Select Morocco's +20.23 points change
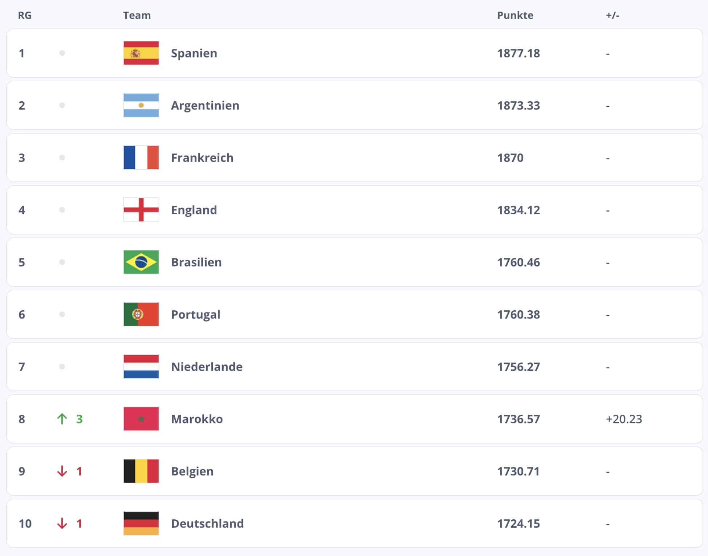The width and height of the screenshot is (708, 556). [624, 419]
